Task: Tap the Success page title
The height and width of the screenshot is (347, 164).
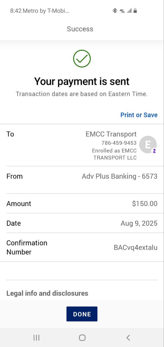Action: (x=80, y=29)
